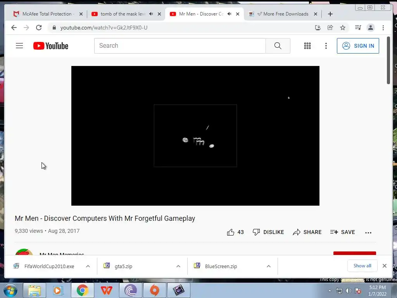Close the tomb of the mask tab
The width and height of the screenshot is (397, 298).
pyautogui.click(x=159, y=14)
